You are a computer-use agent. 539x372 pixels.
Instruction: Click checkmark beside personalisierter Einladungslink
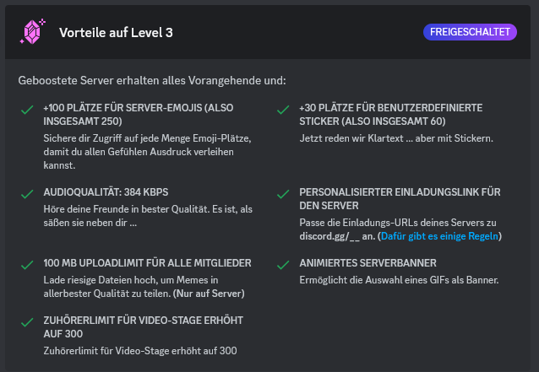(x=282, y=193)
